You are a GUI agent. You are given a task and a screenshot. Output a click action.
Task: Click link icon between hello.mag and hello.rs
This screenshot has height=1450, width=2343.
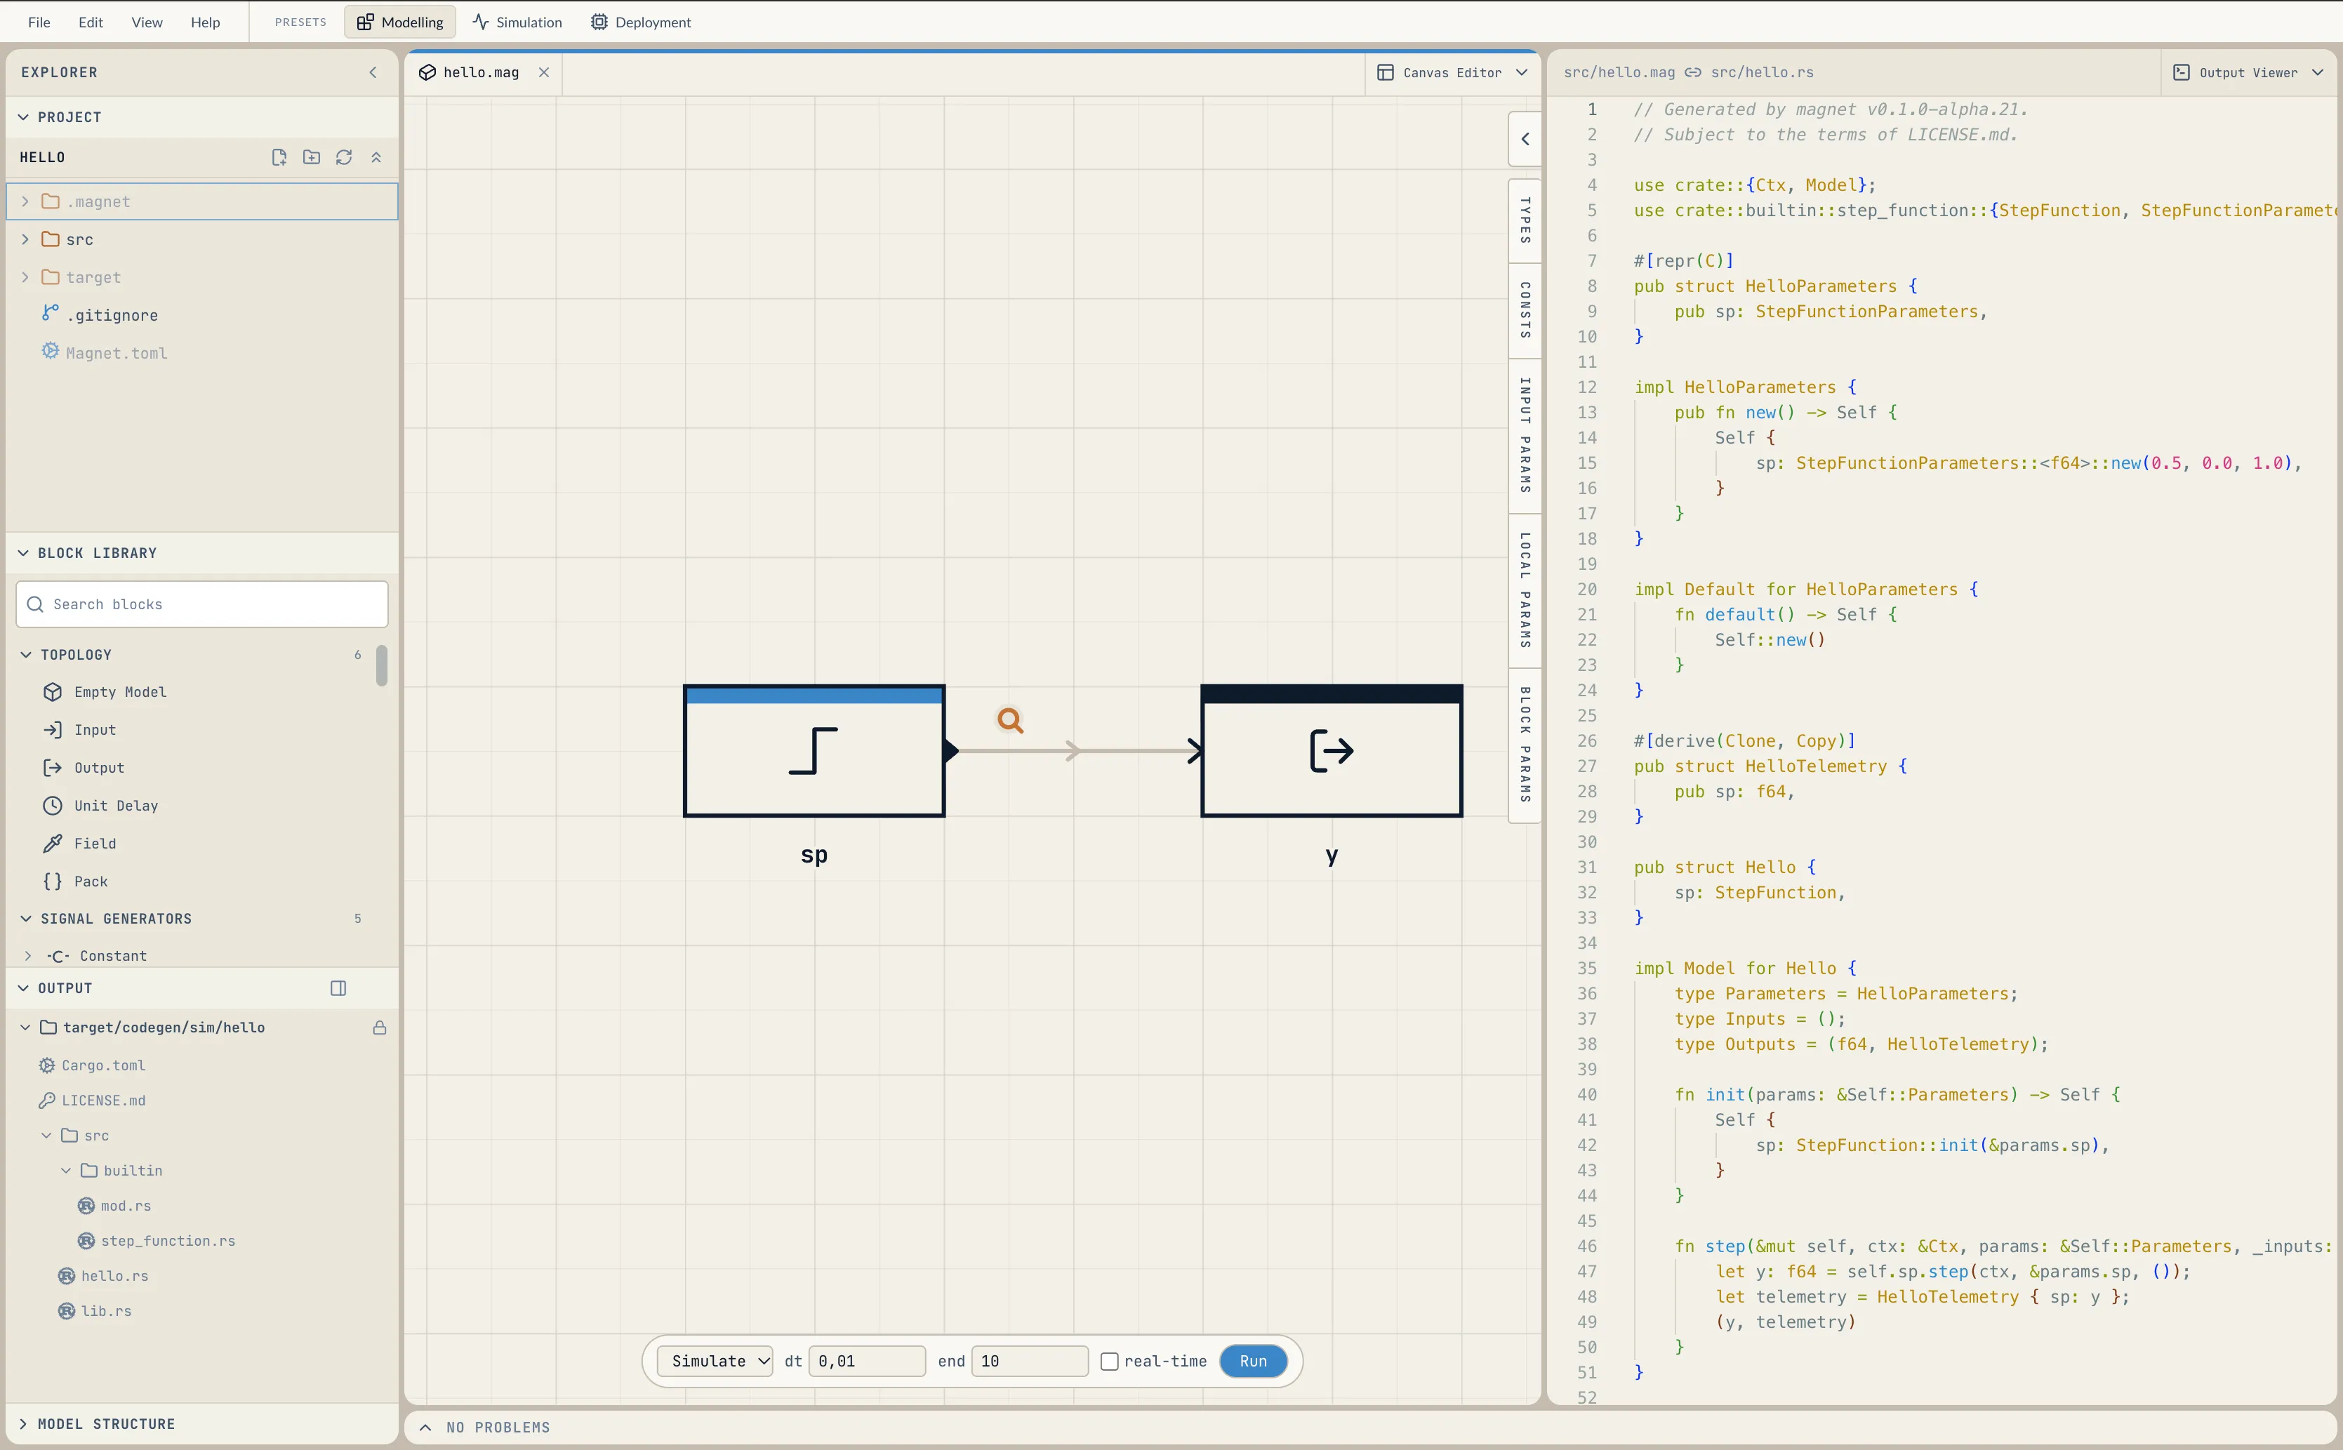(x=1693, y=73)
